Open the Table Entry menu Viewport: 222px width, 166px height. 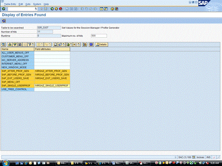[x=10, y=4]
